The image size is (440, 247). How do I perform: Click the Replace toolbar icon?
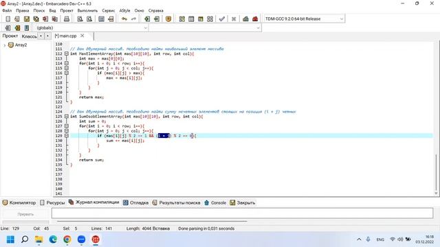pyautogui.click(x=89, y=19)
